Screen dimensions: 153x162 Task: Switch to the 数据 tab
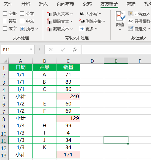click(x=131, y=4)
